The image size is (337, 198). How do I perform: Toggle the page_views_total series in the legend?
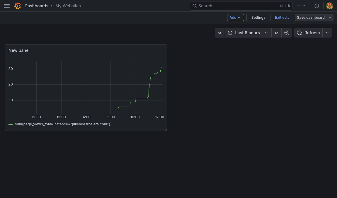pyautogui.click(x=63, y=124)
